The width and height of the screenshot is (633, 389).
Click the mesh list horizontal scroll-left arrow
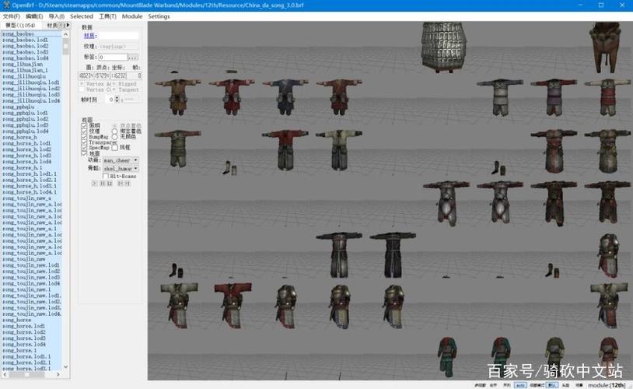tap(5, 374)
